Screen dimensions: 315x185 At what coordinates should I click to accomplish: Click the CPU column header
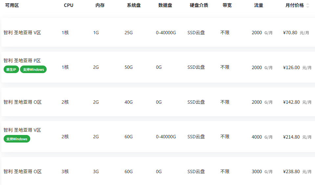point(69,5)
